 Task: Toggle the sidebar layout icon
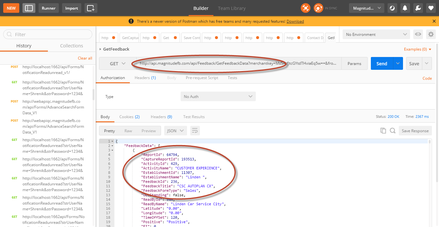[x=29, y=8]
